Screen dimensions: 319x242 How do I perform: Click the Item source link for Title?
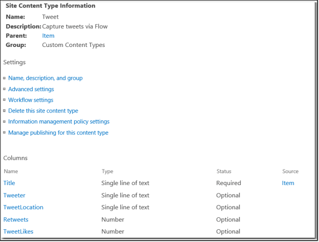click(288, 183)
